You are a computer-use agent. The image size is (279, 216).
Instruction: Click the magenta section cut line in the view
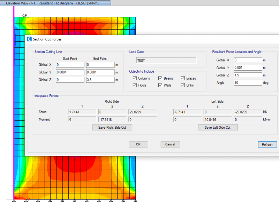14,103
